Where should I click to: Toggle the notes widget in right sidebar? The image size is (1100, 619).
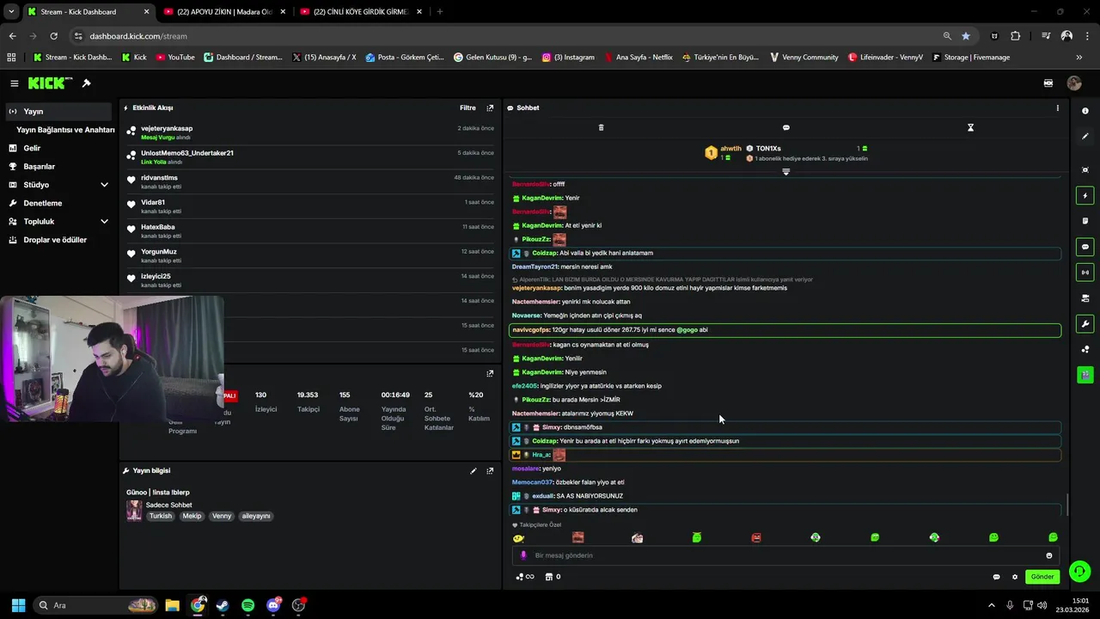1085,221
